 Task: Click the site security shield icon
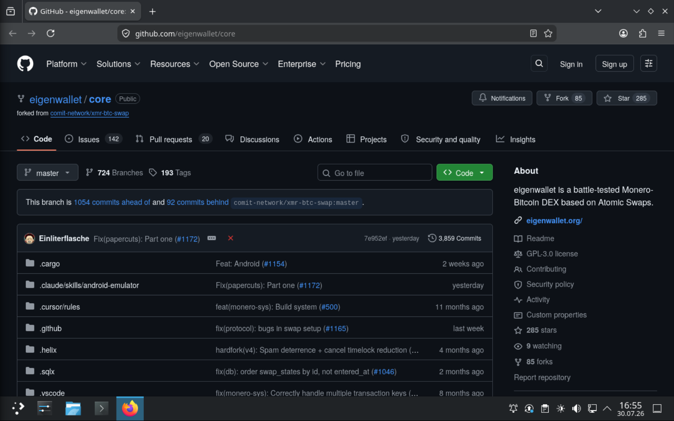126,33
